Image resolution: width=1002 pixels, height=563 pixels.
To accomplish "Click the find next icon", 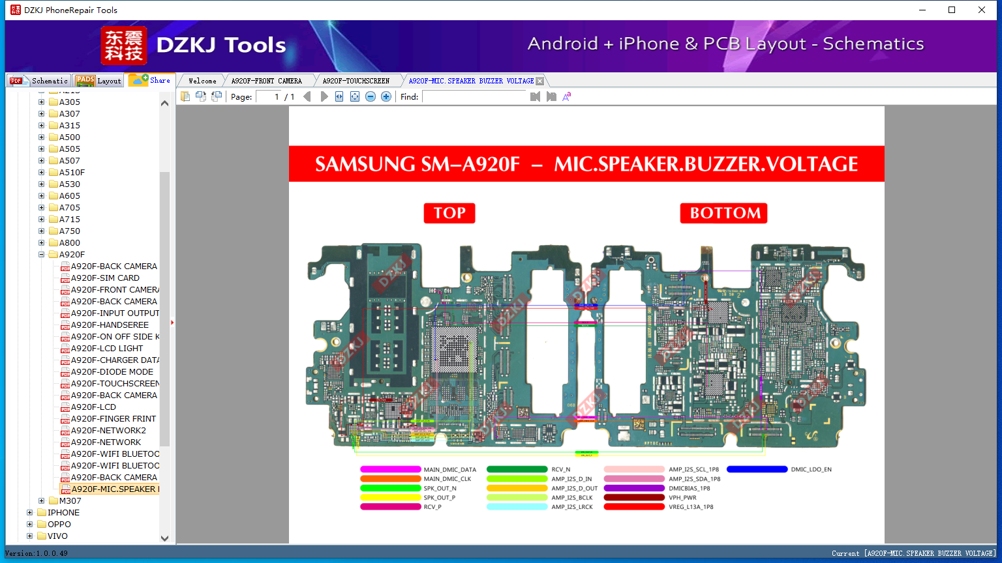I will pyautogui.click(x=551, y=96).
